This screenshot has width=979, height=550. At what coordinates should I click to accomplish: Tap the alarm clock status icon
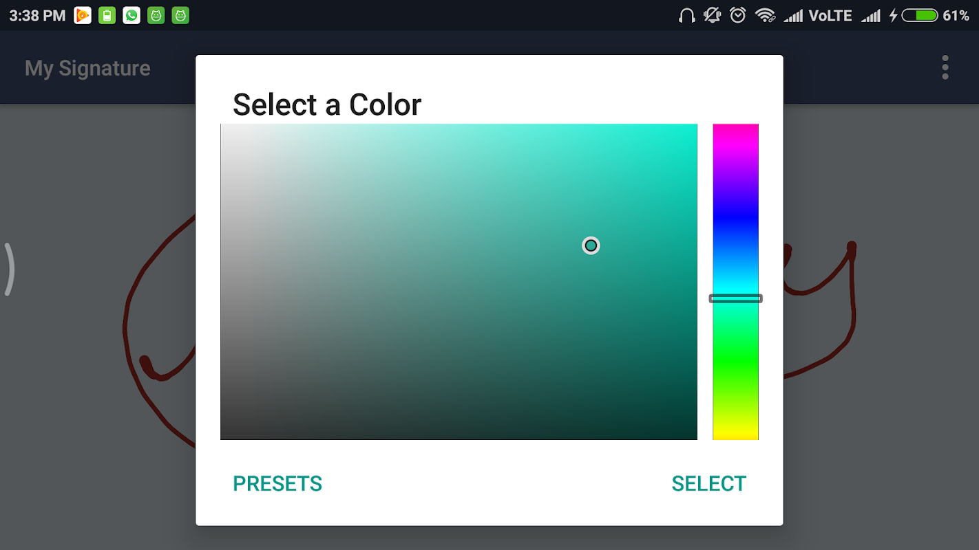click(x=738, y=15)
